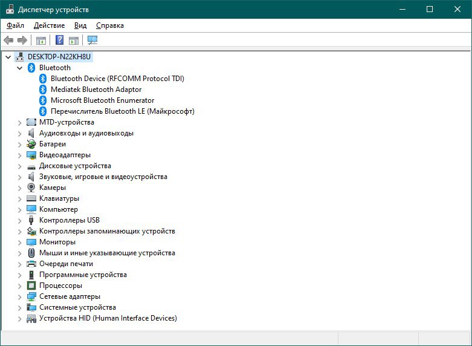Minimize the Диспетчер устройств window
Image resolution: width=472 pixels, height=346 pixels.
point(402,9)
